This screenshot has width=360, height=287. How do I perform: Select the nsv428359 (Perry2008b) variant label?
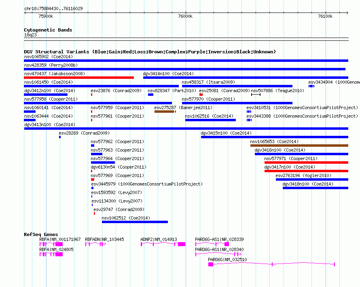pyautogui.click(x=51, y=65)
